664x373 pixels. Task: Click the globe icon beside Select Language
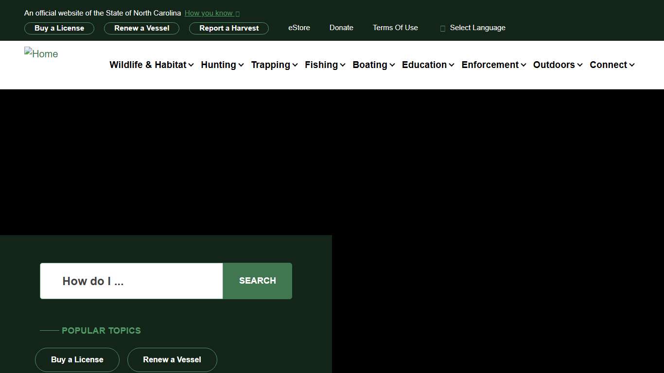click(442, 28)
